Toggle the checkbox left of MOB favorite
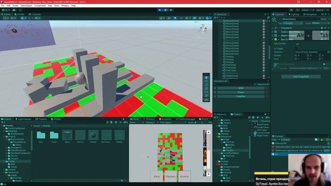The image size is (331, 186). click(x=215, y=88)
